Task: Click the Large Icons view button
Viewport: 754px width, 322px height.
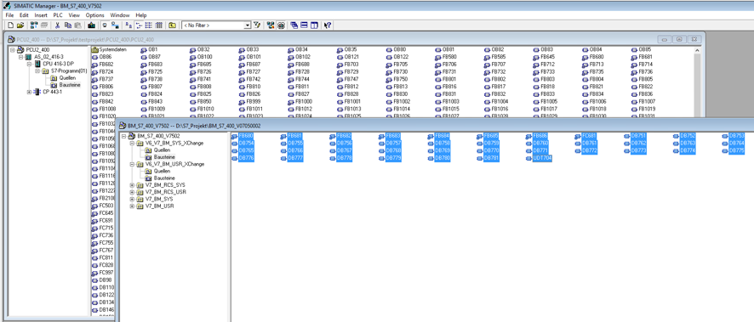Action: pos(129,25)
